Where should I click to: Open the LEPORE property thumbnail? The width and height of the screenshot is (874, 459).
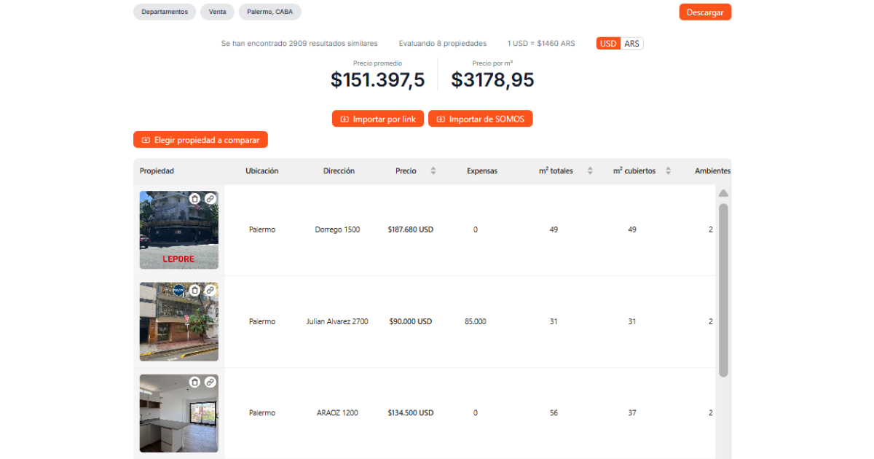click(x=178, y=229)
